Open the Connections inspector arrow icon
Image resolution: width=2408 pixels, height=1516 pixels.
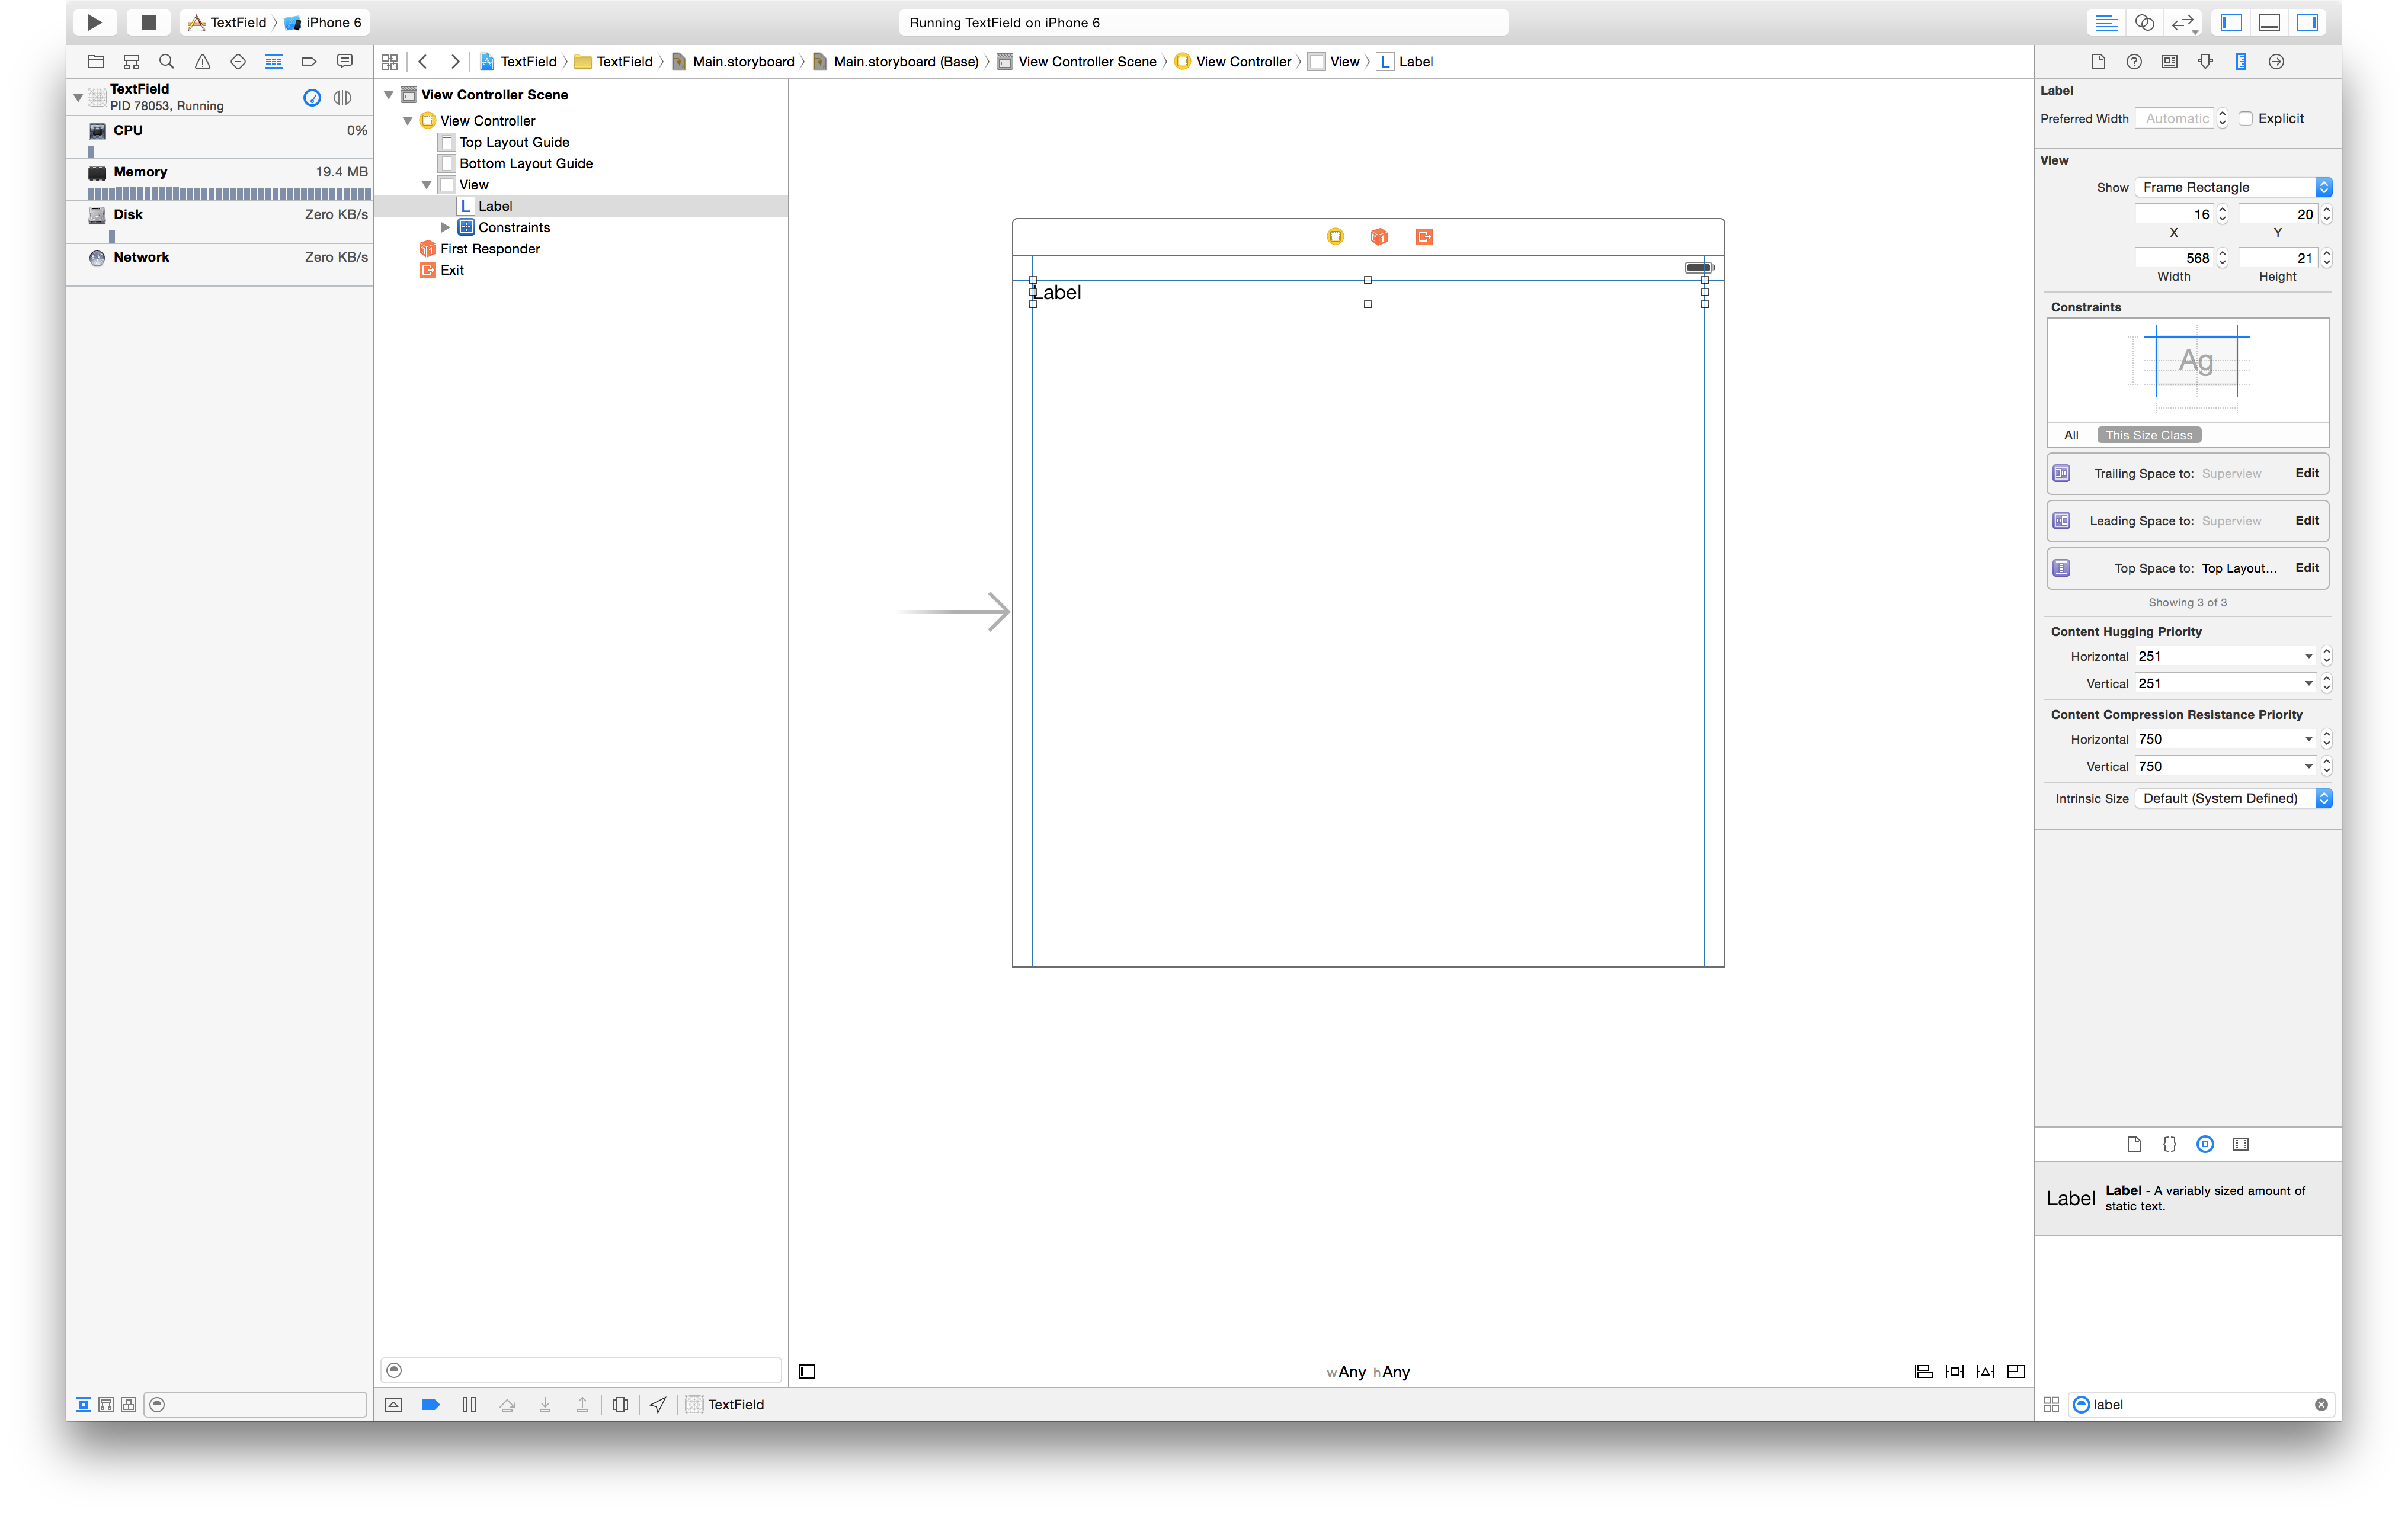coord(2276,62)
